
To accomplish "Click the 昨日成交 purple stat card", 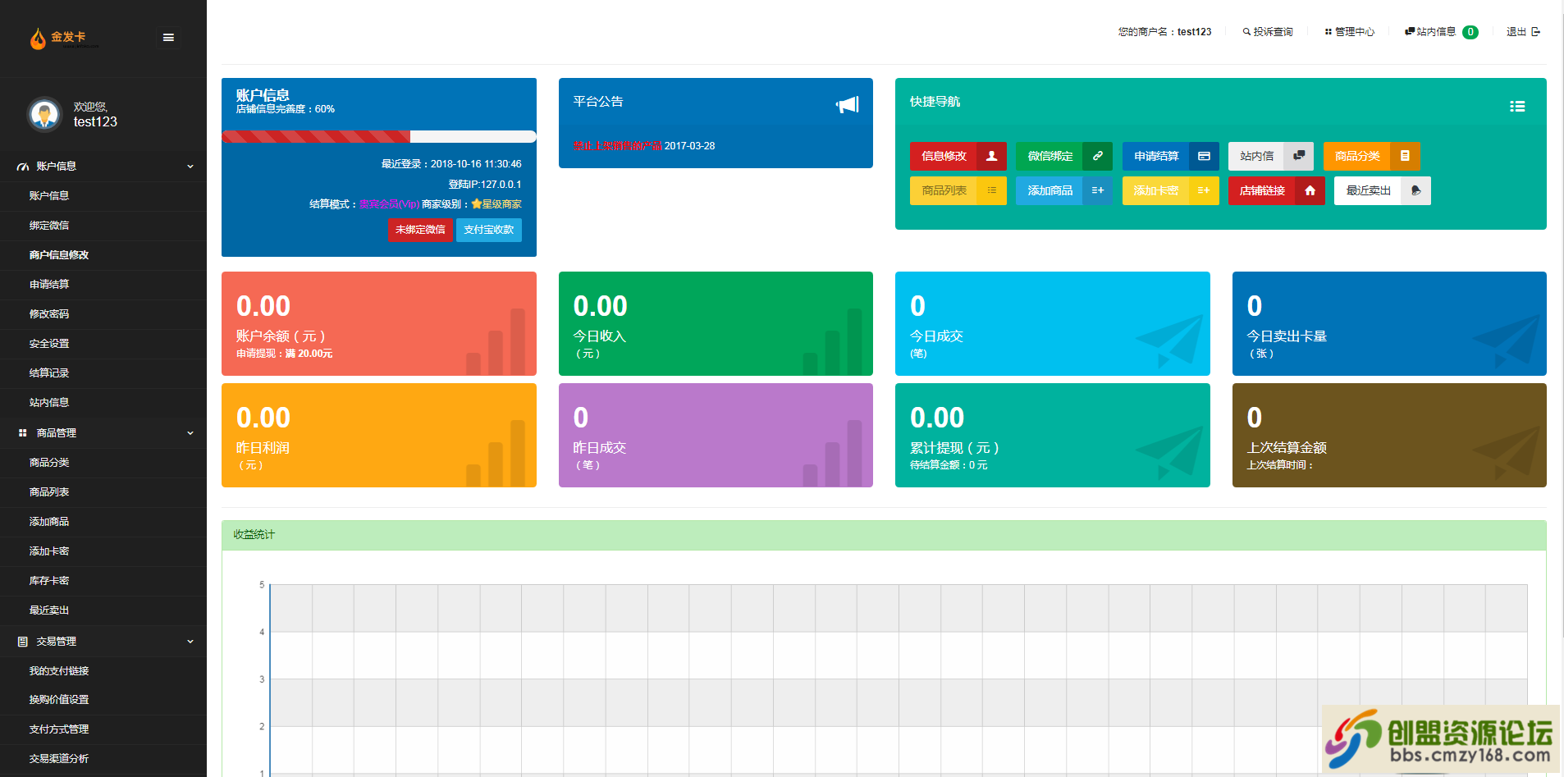I will (x=716, y=435).
